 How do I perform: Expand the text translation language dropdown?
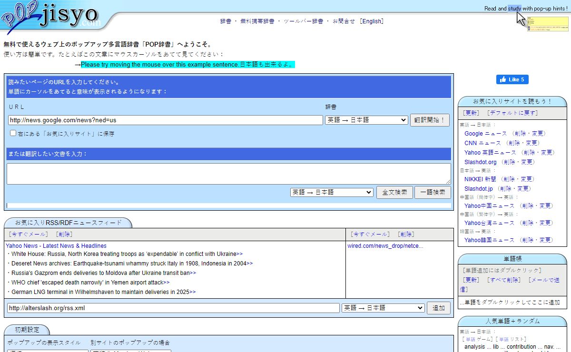(x=332, y=192)
